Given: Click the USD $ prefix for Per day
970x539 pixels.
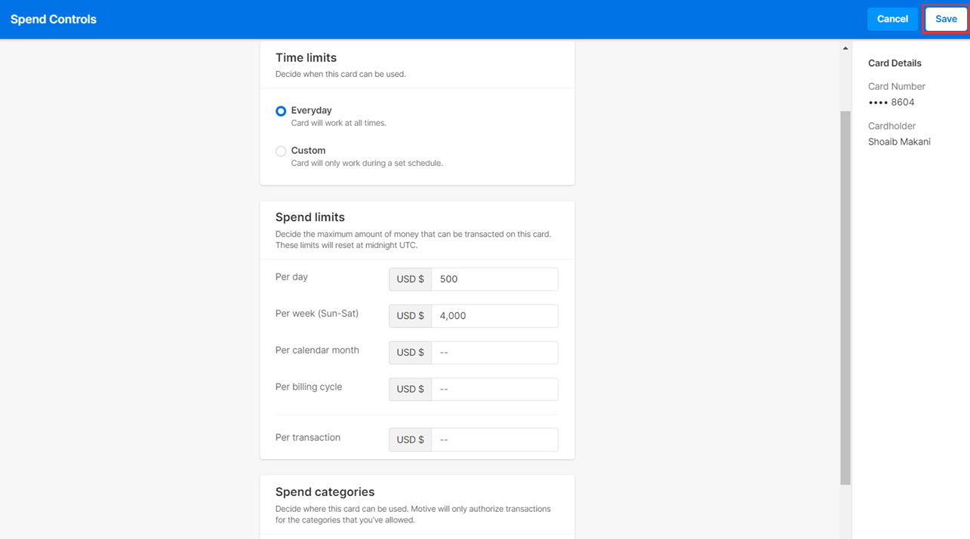Looking at the screenshot, I should tap(410, 279).
